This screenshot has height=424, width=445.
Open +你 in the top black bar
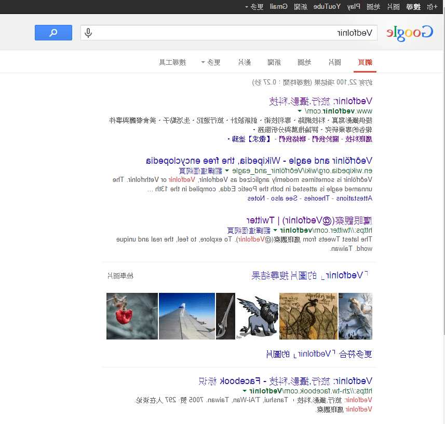coord(432,7)
